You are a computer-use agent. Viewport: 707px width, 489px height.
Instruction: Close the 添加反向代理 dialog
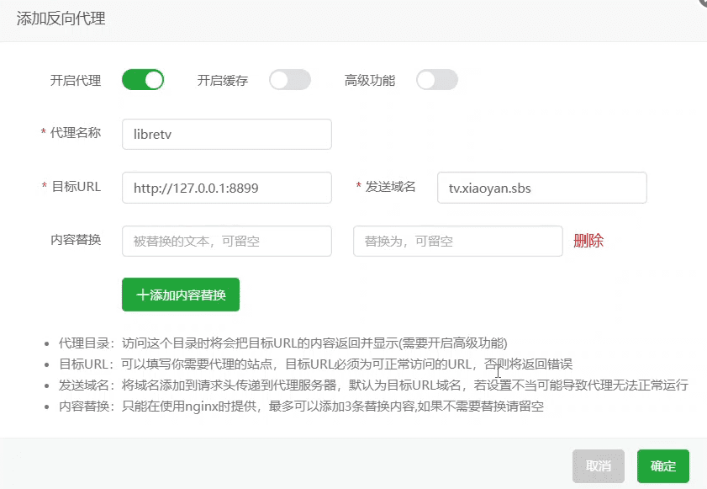[x=703, y=3]
